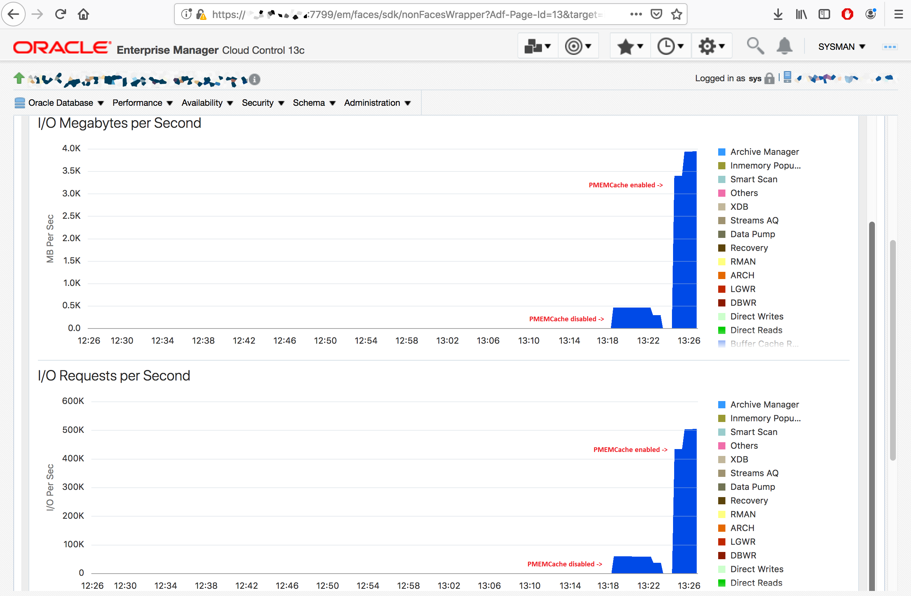Open the browser library
The height and width of the screenshot is (596, 911).
click(801, 14)
